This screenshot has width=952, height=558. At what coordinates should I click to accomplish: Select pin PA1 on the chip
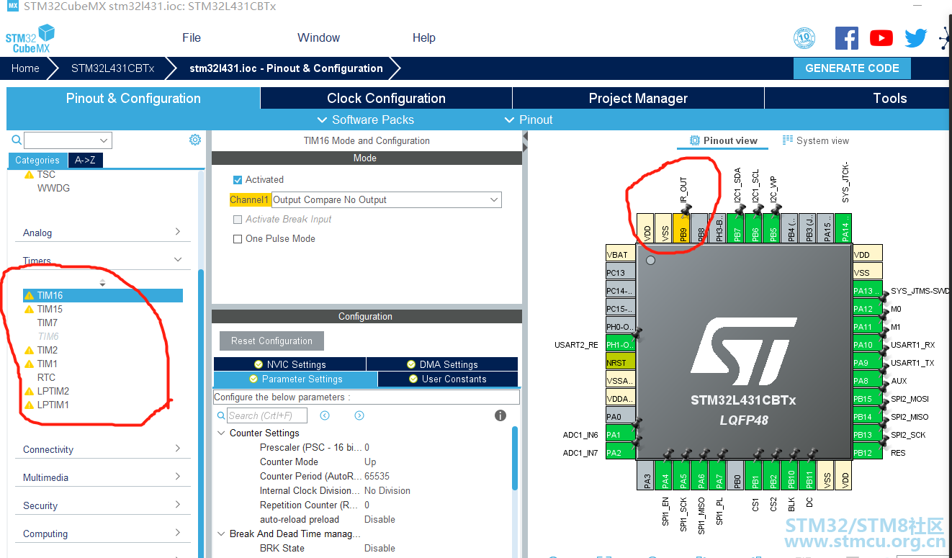coord(621,435)
